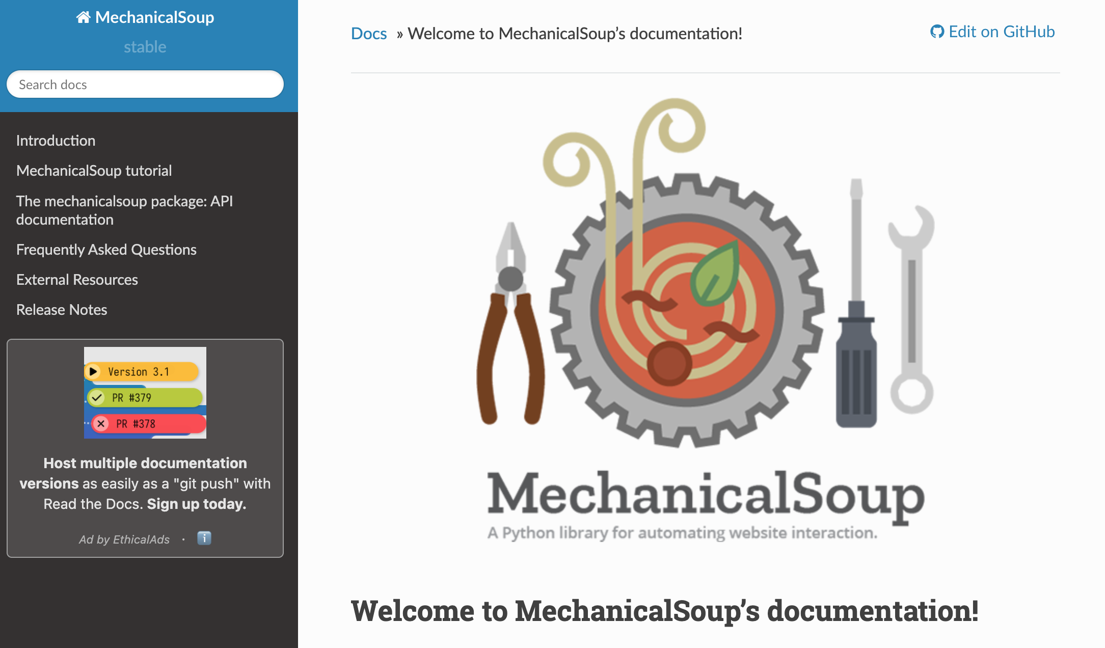Click the MechanicalSoup title in the sidebar
1105x648 pixels.
click(x=154, y=17)
